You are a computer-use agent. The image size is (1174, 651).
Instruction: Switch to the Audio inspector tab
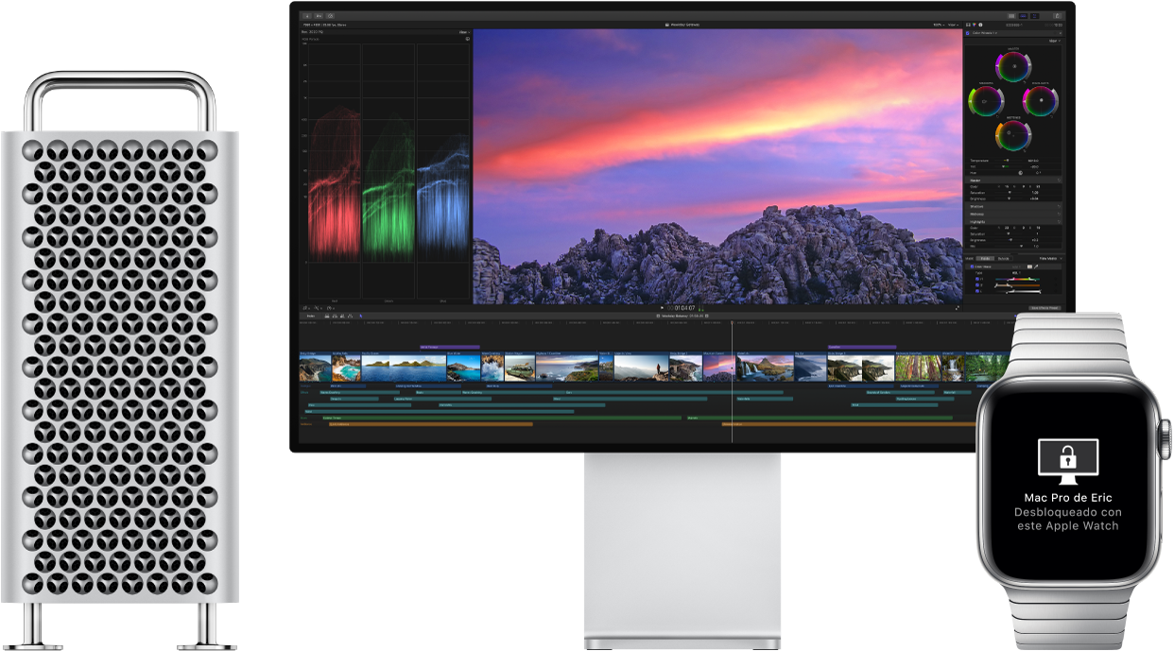(980, 25)
